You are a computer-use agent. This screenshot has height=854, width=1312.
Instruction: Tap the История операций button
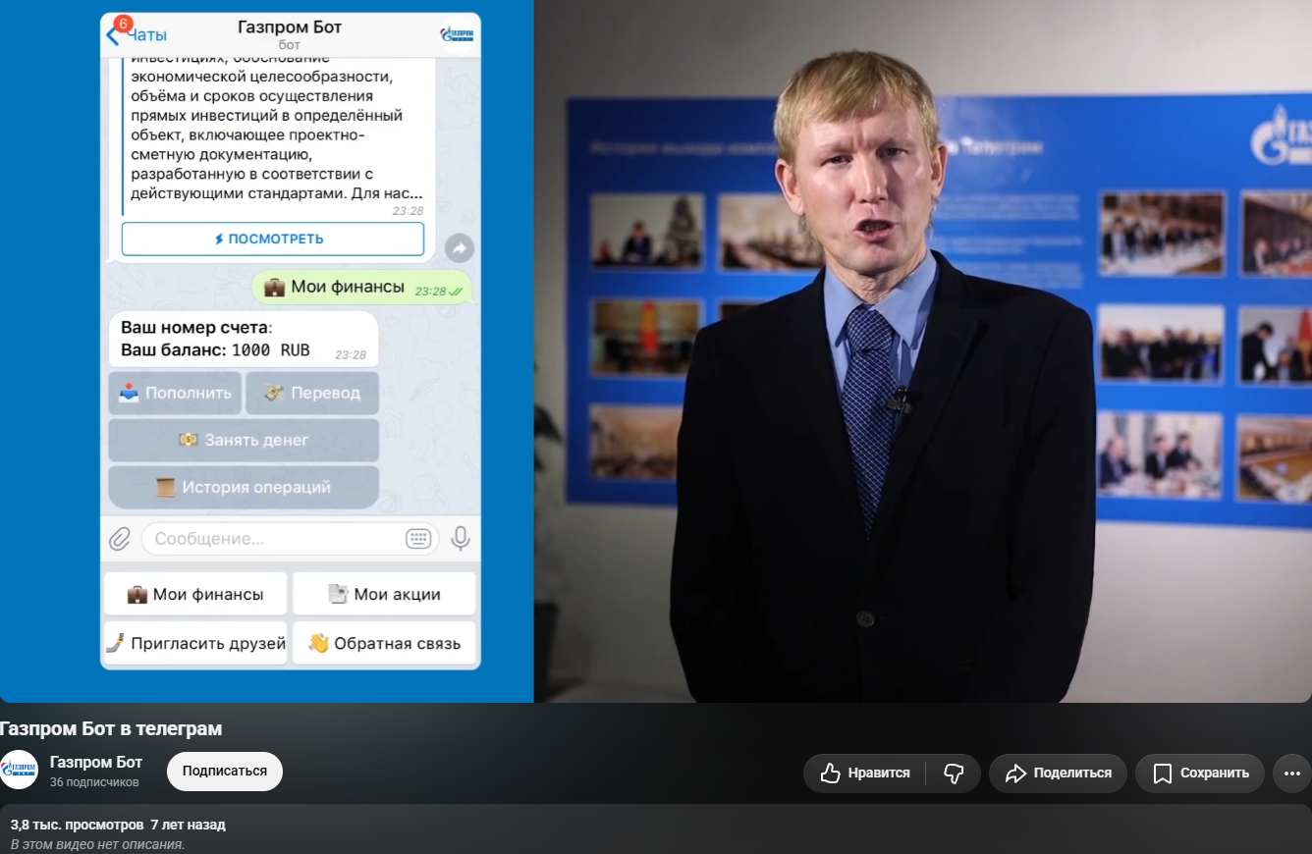[244, 487]
